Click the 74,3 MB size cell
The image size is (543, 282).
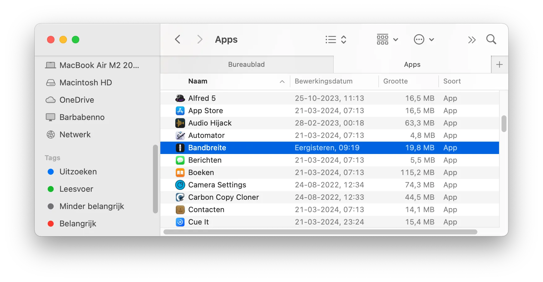coord(420,185)
